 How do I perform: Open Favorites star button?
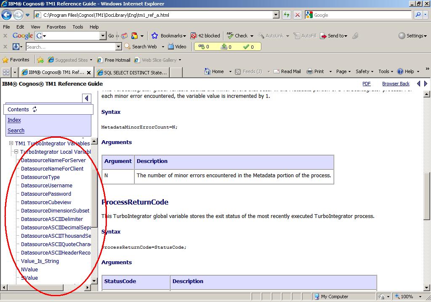(x=16, y=60)
